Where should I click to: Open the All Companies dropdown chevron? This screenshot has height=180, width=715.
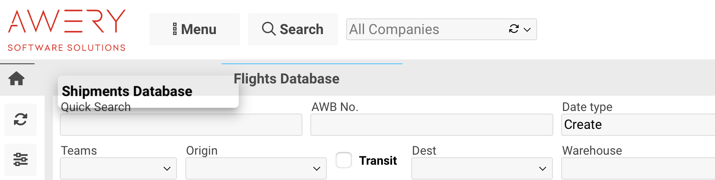point(528,29)
